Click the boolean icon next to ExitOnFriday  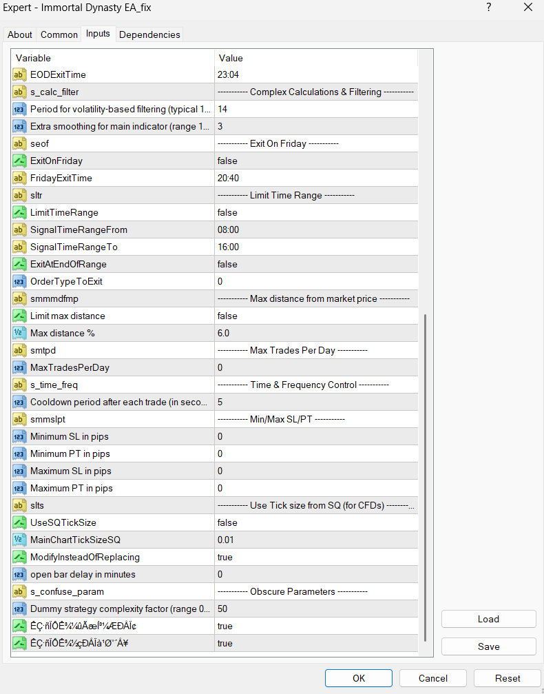click(20, 161)
